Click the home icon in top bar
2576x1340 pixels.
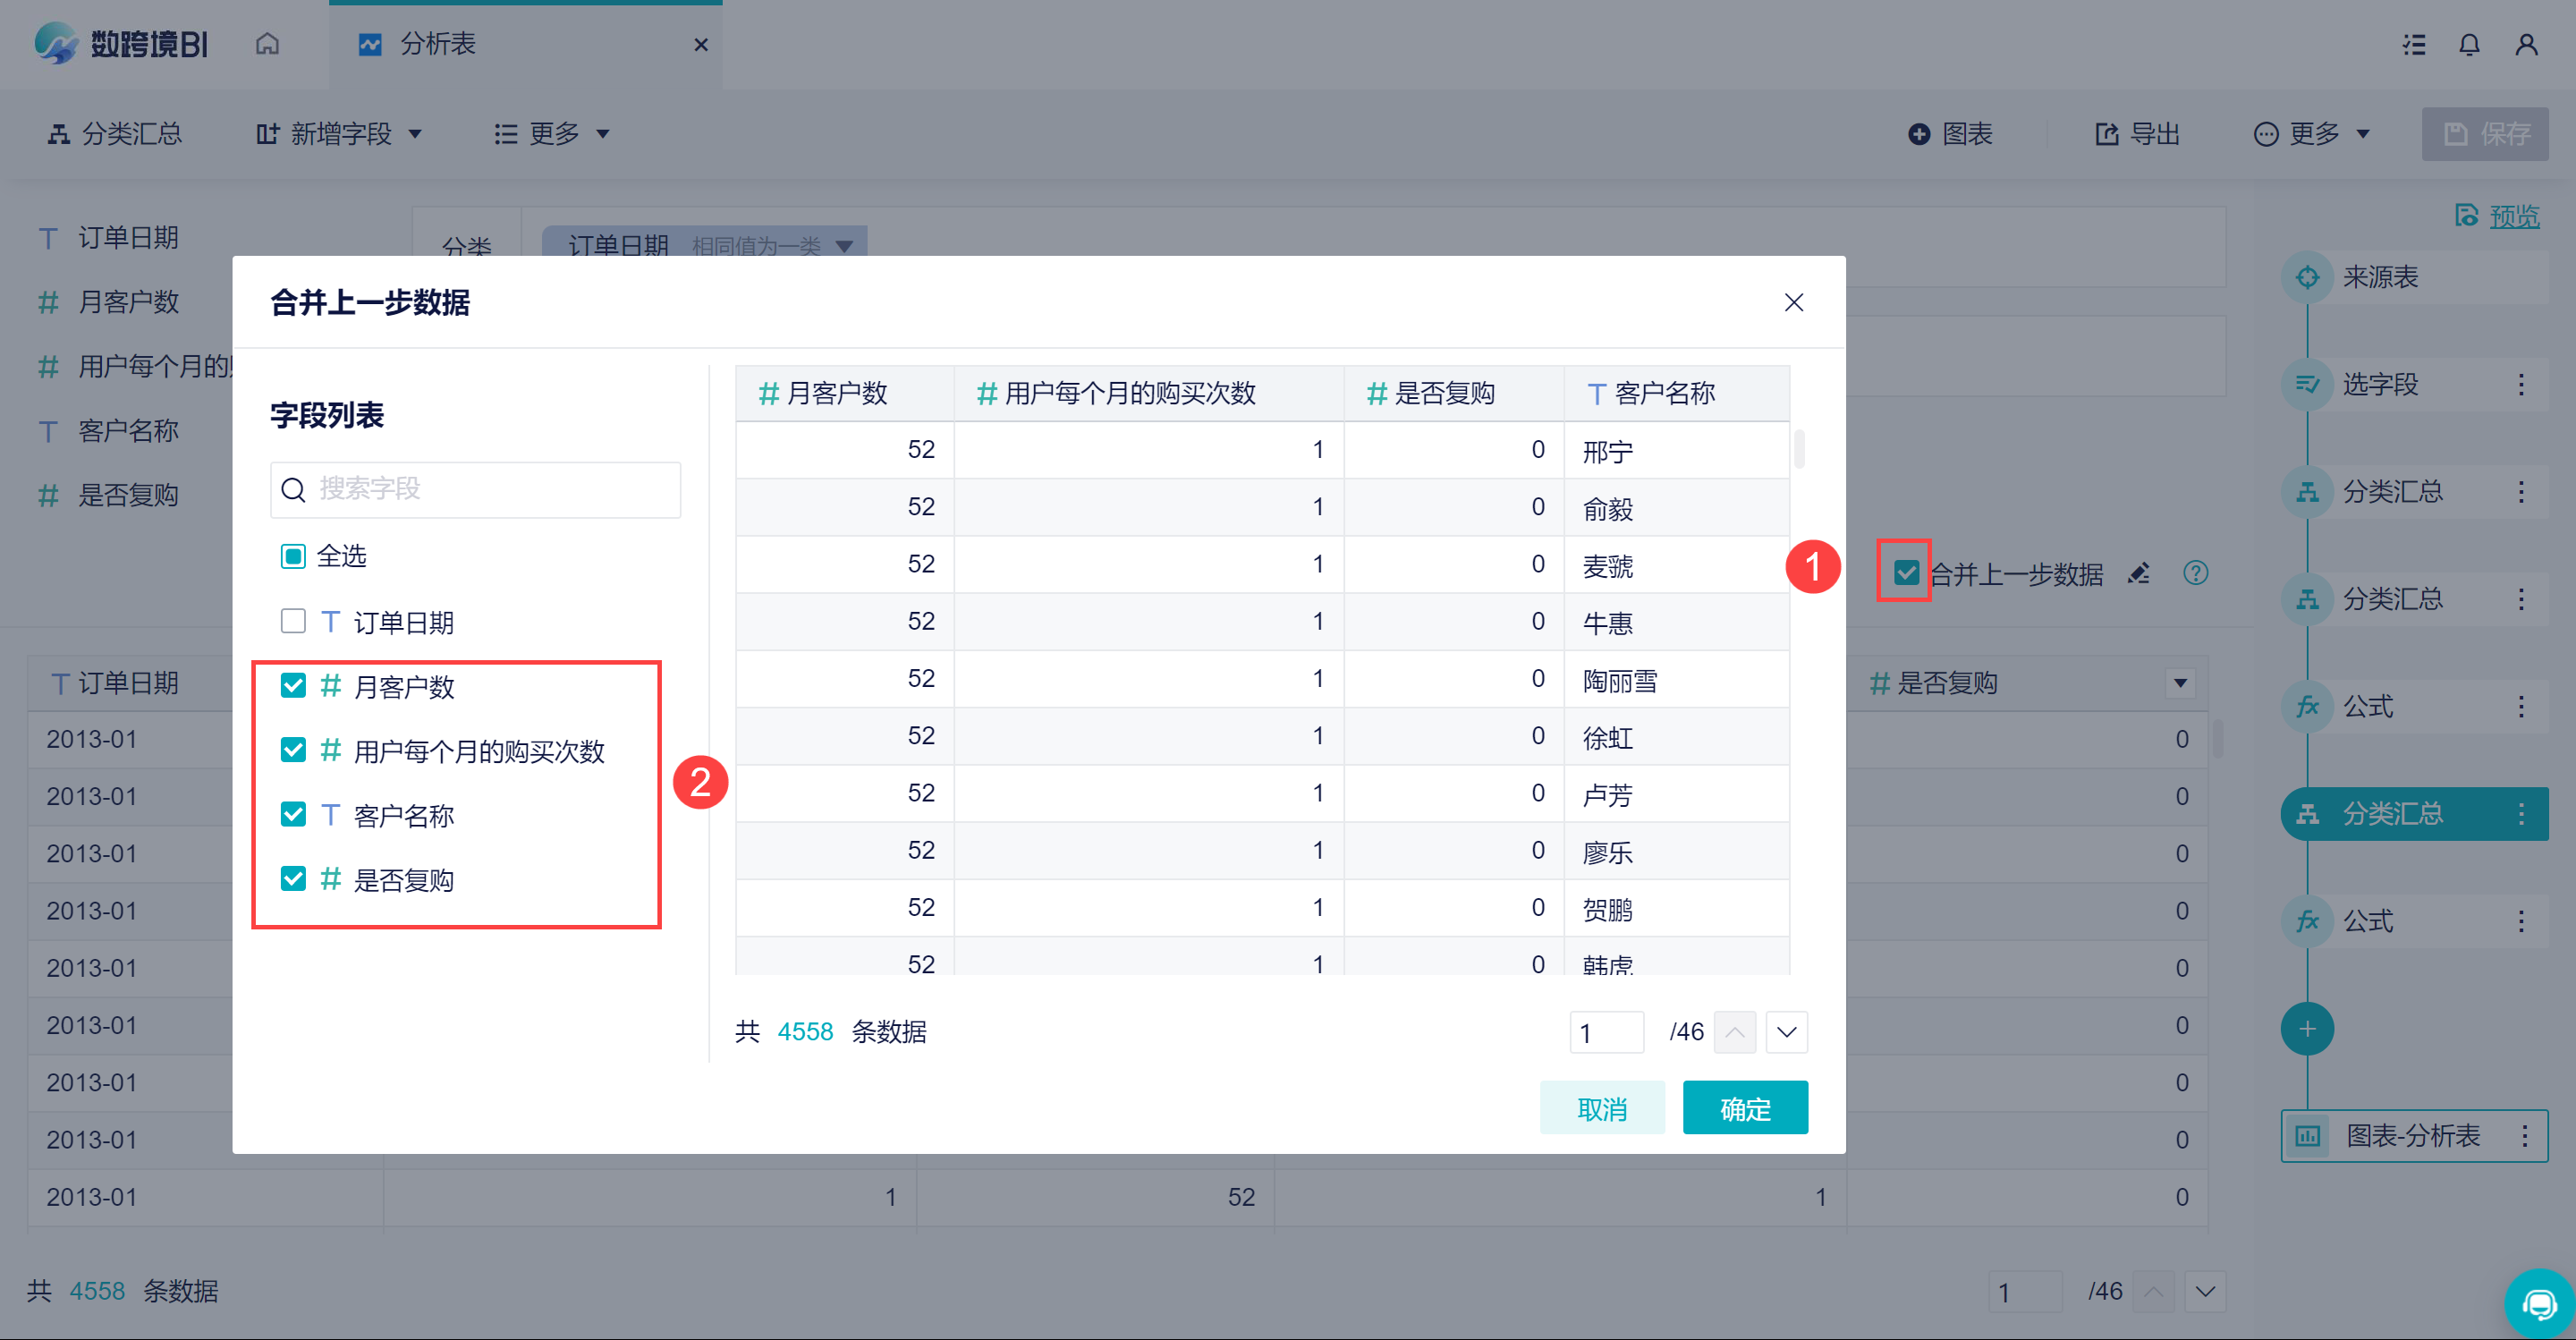[x=267, y=44]
